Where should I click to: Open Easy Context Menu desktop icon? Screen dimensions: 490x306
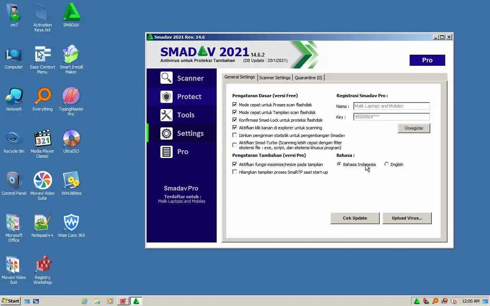tap(42, 60)
